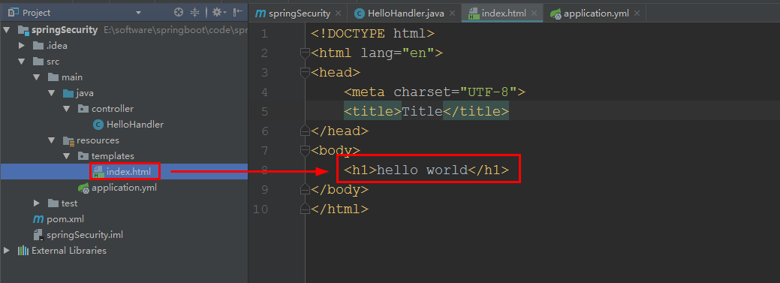780x283 pixels.
Task: Collapse the controller package
Action: point(66,109)
